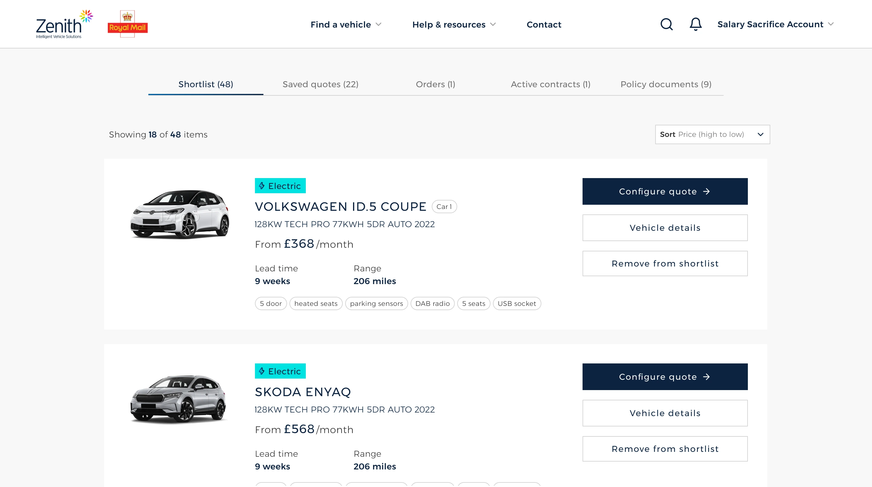Select the 5 seats tag
The width and height of the screenshot is (872, 487).
(x=474, y=303)
